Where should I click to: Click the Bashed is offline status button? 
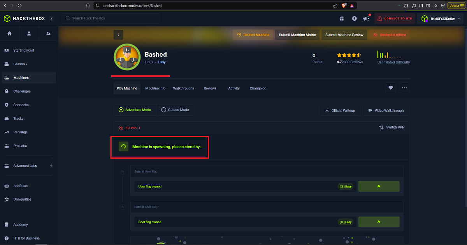tap(389, 35)
